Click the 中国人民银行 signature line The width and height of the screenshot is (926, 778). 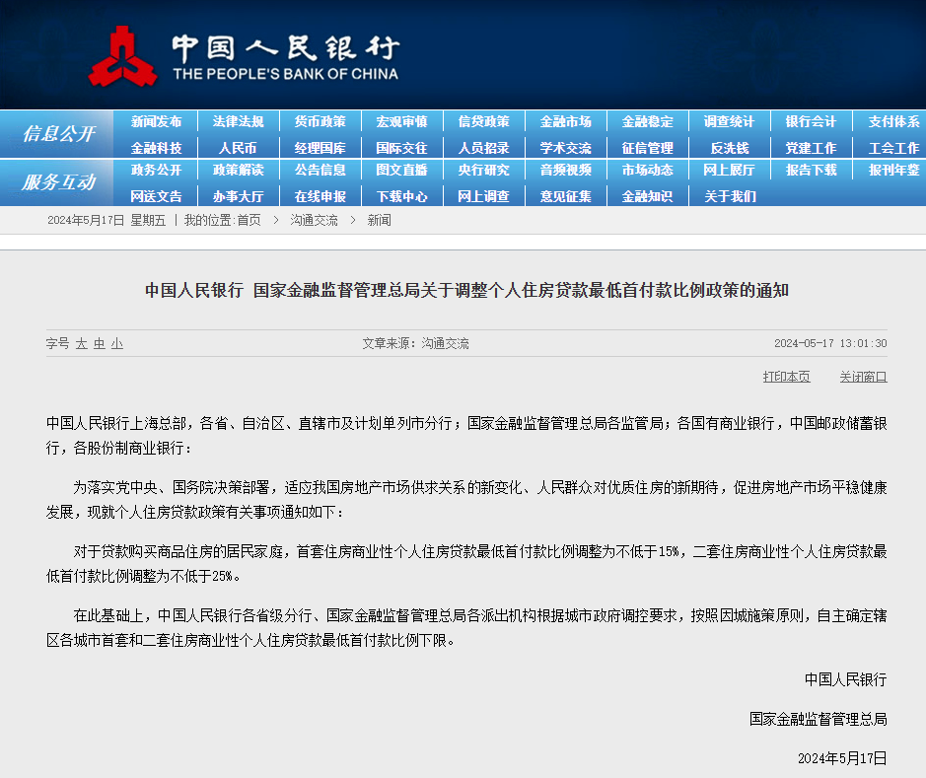click(x=846, y=679)
